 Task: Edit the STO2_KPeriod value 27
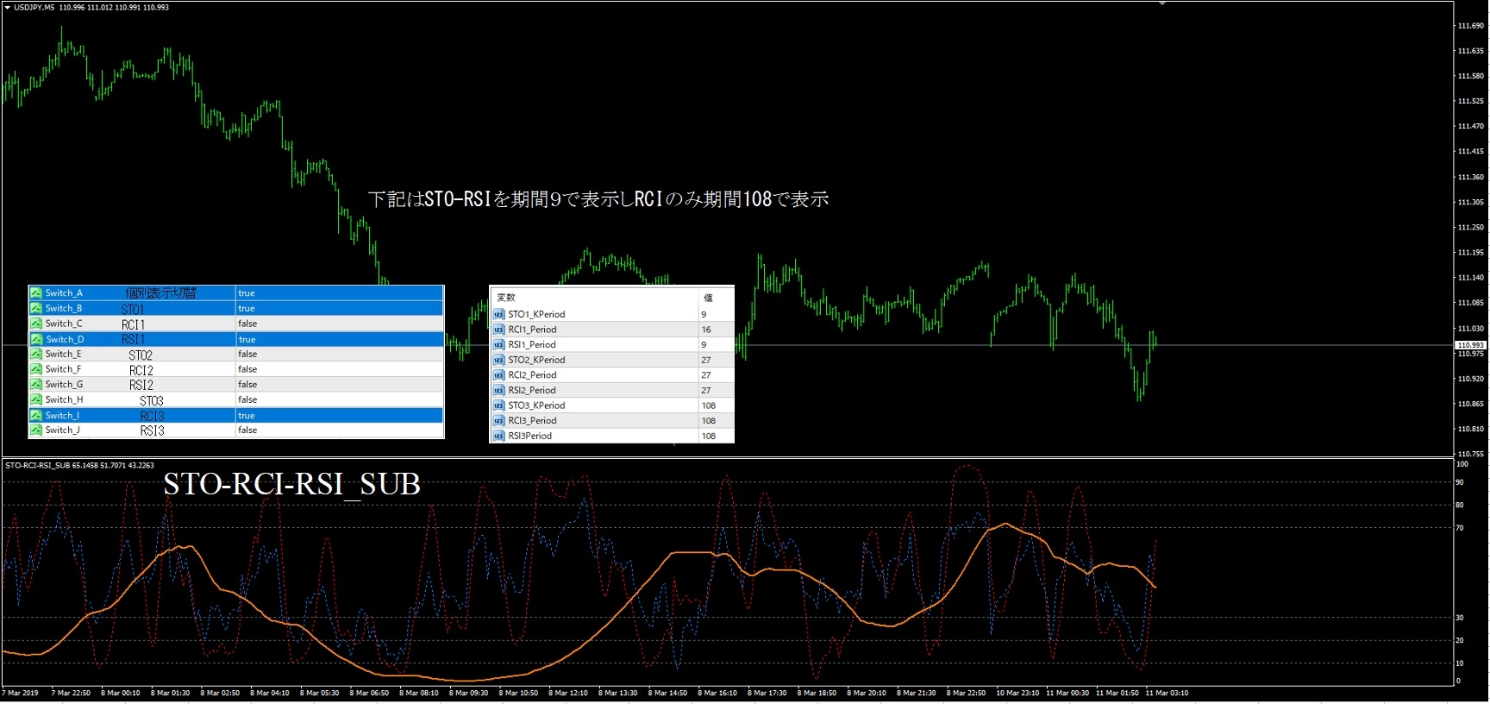706,360
